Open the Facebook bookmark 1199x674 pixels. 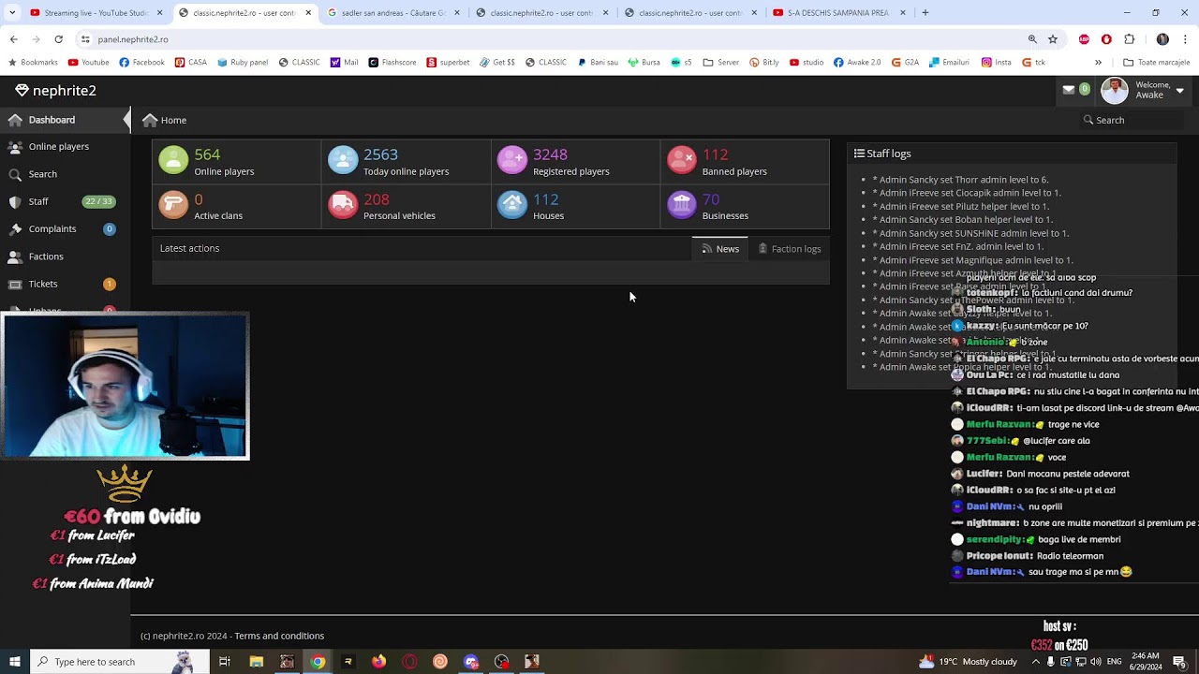click(x=141, y=63)
